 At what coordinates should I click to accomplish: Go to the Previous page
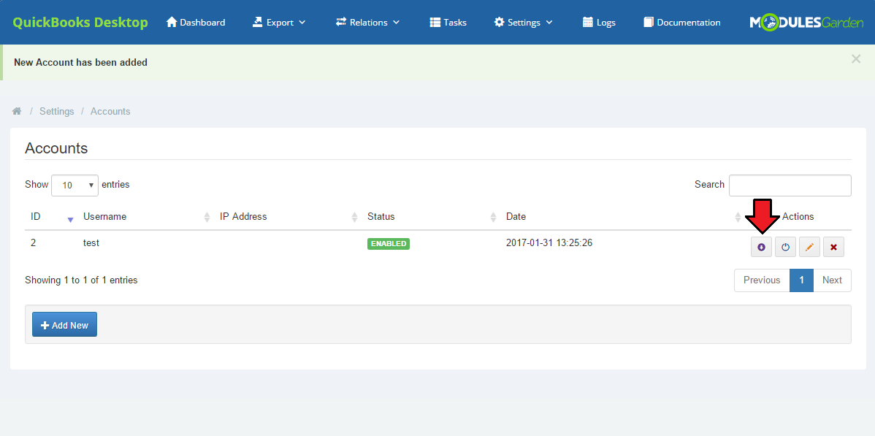pos(762,280)
